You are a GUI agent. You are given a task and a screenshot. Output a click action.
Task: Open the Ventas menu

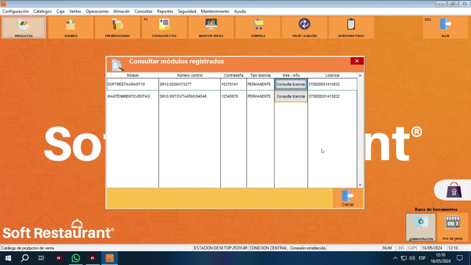75,11
